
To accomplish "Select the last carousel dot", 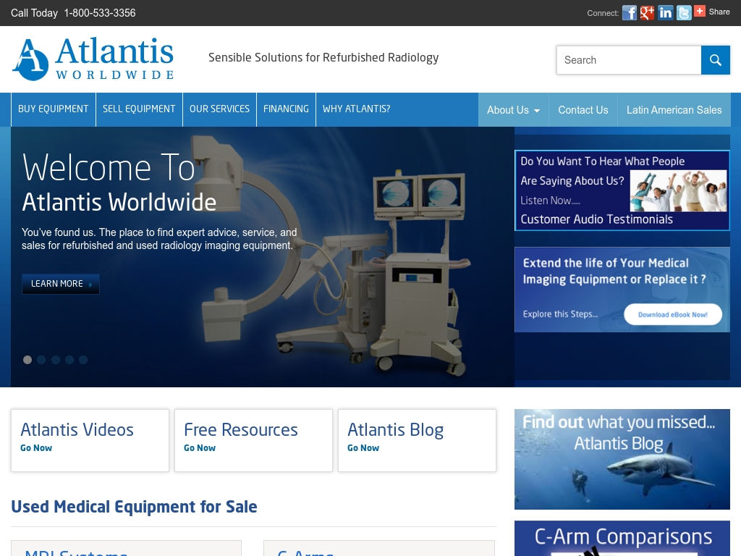I will tap(83, 360).
